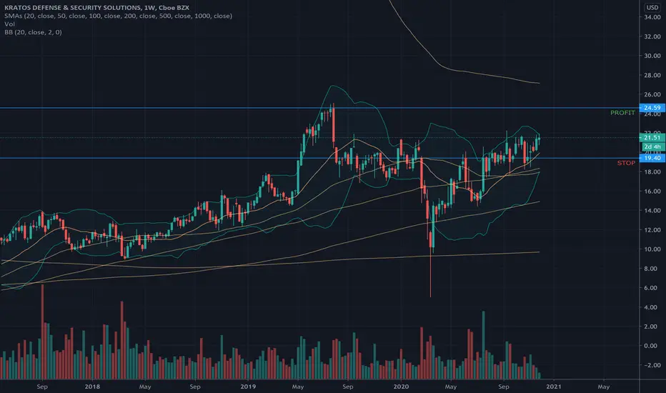Viewport: 666px width, 393px height.
Task: Click the 2021 label on time axis
Action: [553, 387]
